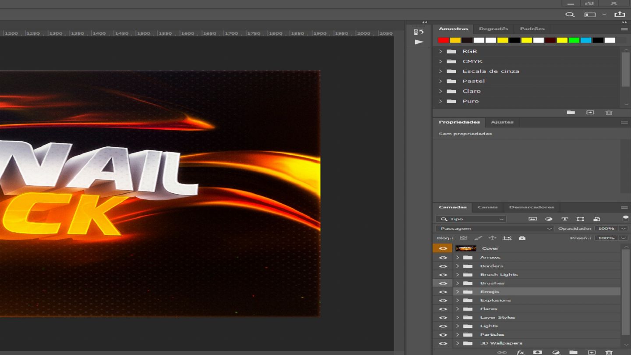
Task: Switch to the Padrões tab
Action: coord(532,29)
